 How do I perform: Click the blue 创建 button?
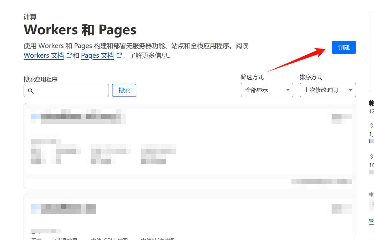(x=344, y=47)
